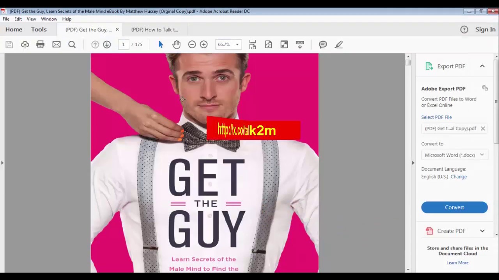
Task: Collapse the Export PDF section
Action: [x=482, y=66]
